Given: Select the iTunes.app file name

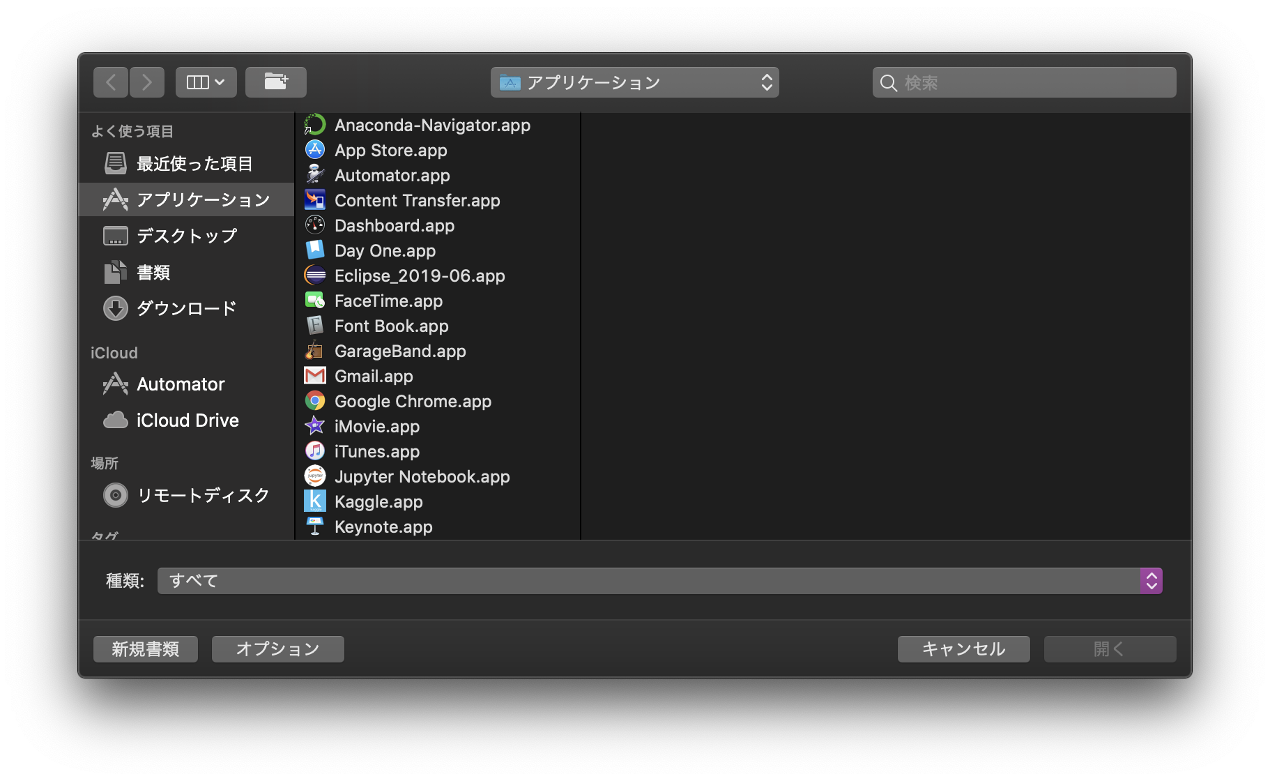Looking at the screenshot, I should coord(377,451).
